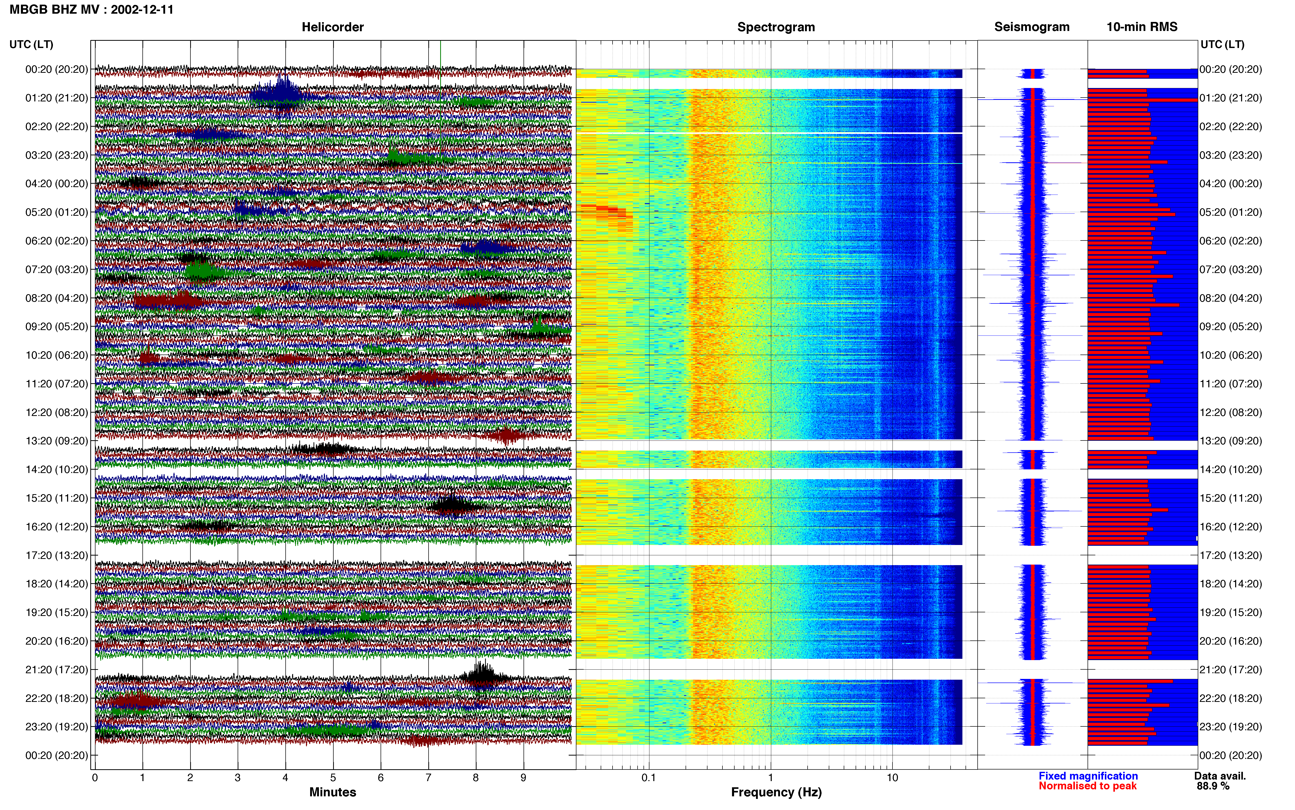Click the '88.9 %' data availability value

1213,786
